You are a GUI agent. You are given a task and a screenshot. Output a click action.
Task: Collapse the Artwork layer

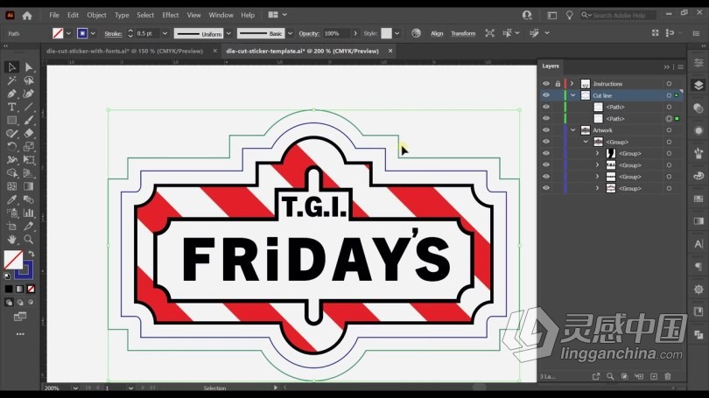click(573, 130)
